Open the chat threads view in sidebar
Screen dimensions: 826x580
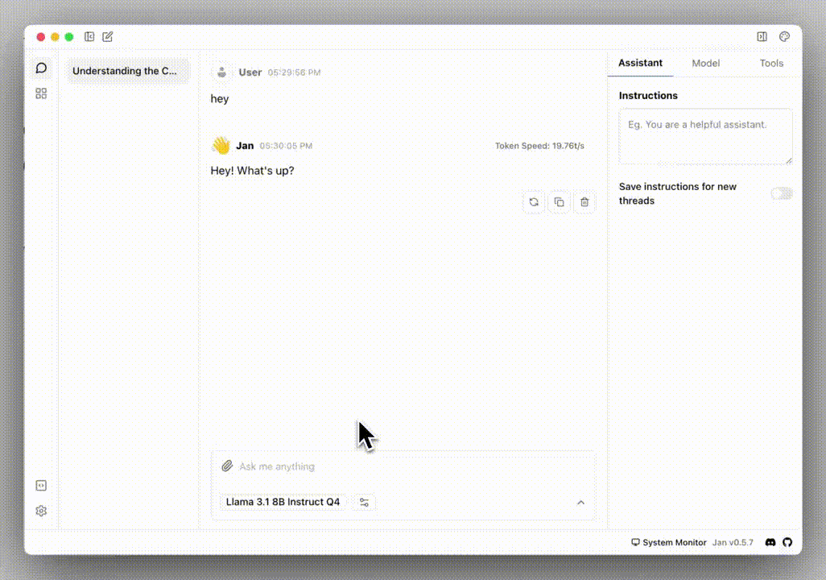[41, 68]
